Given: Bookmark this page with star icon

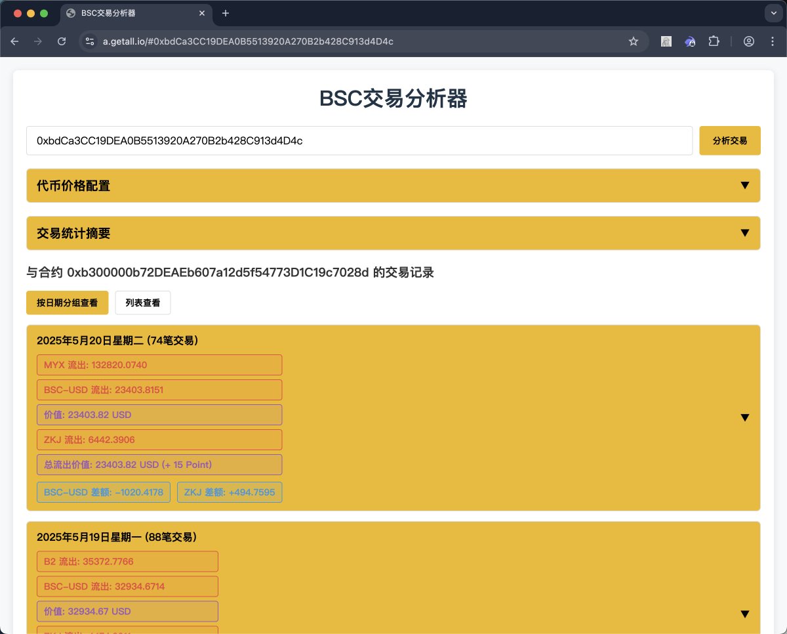Looking at the screenshot, I should pyautogui.click(x=633, y=41).
